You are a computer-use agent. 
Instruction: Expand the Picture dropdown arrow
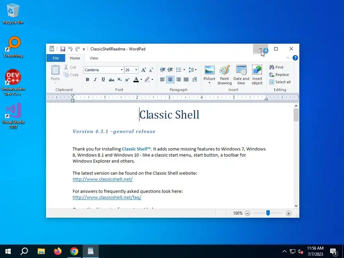[x=210, y=83]
